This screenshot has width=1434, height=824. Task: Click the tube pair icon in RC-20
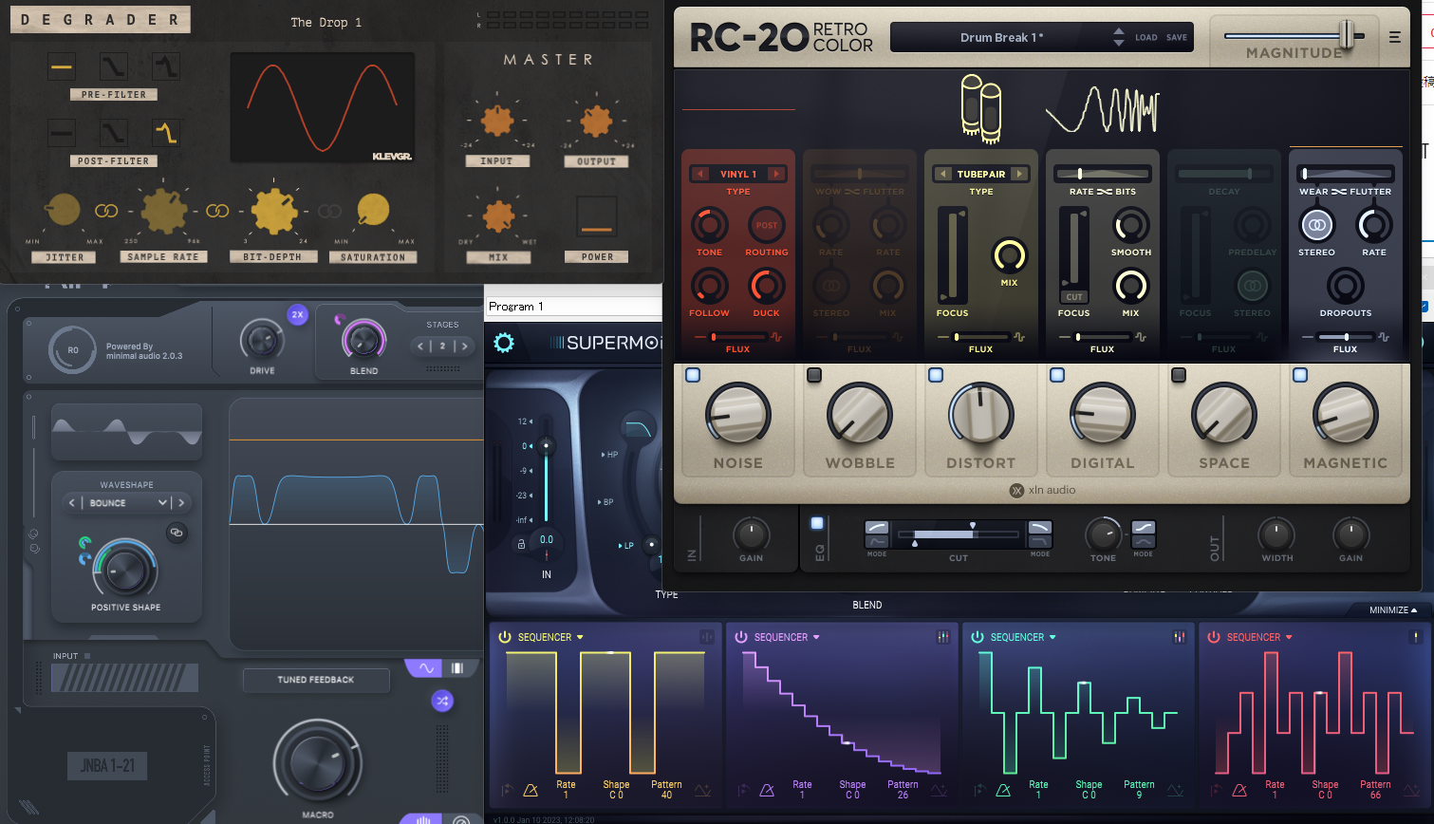(x=981, y=108)
